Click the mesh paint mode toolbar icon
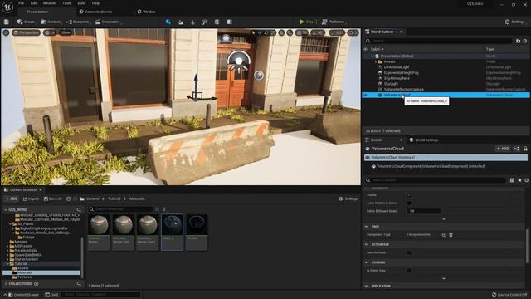Viewport: 531px width, 299px height. [205, 22]
